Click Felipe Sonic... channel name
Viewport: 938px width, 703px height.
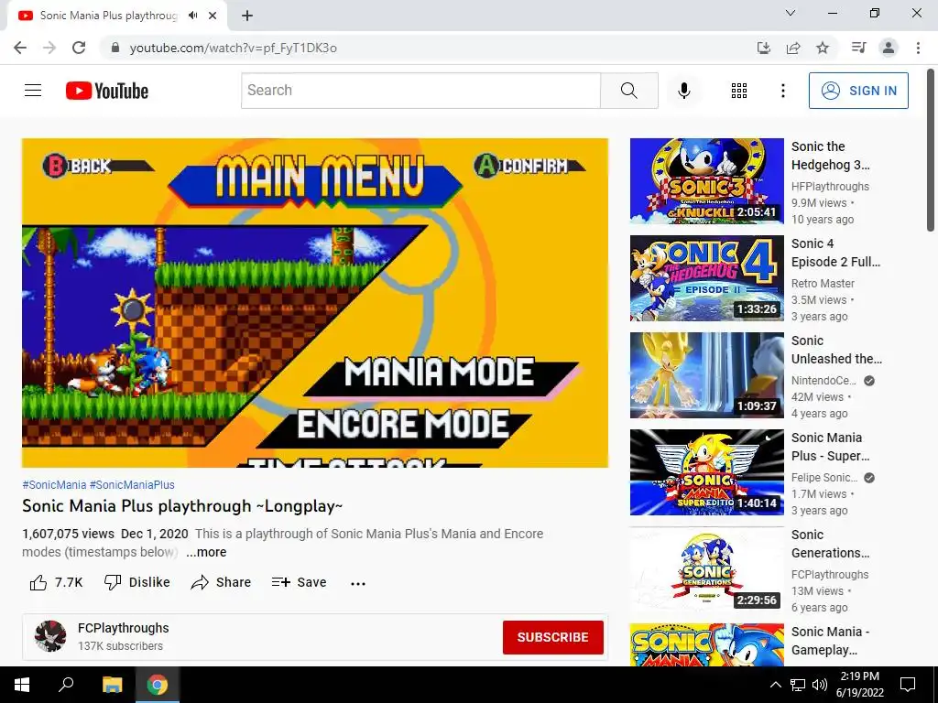(824, 477)
